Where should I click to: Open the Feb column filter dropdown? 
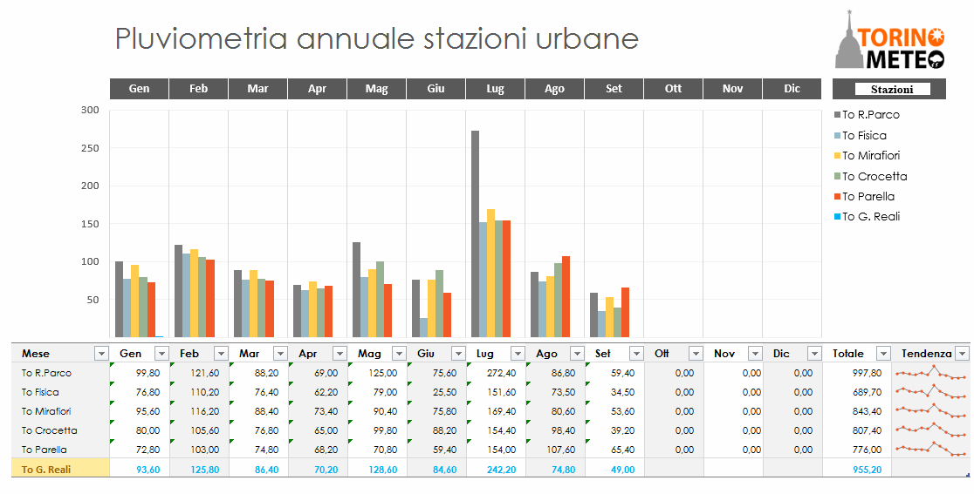coord(221,354)
